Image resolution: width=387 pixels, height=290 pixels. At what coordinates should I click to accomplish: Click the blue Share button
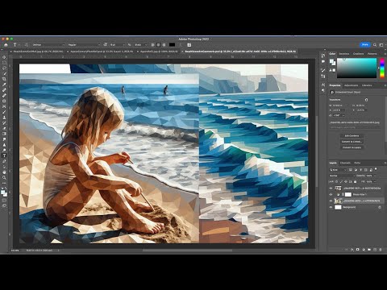click(x=365, y=45)
